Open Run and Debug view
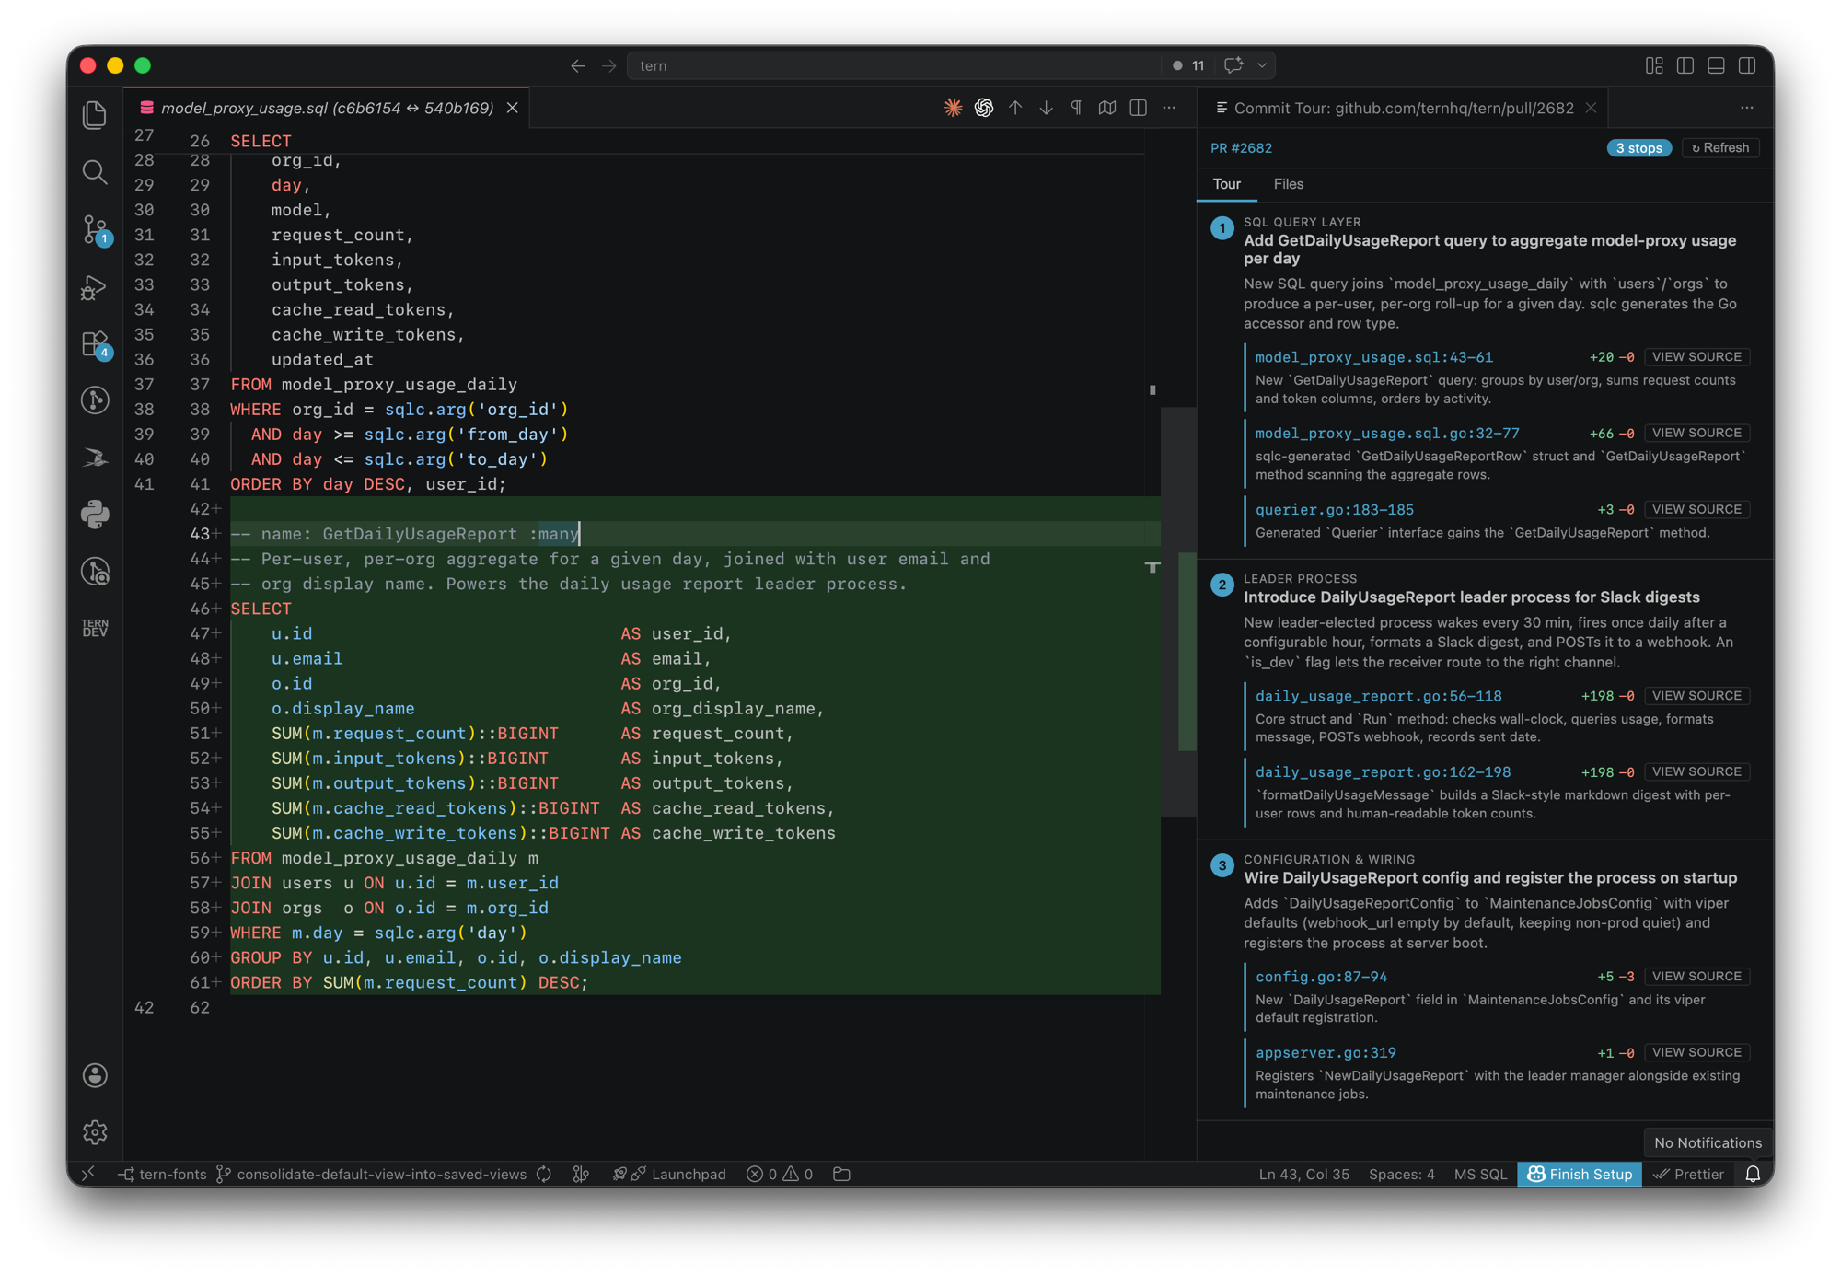Screen dimensions: 1841x1275 [95, 286]
